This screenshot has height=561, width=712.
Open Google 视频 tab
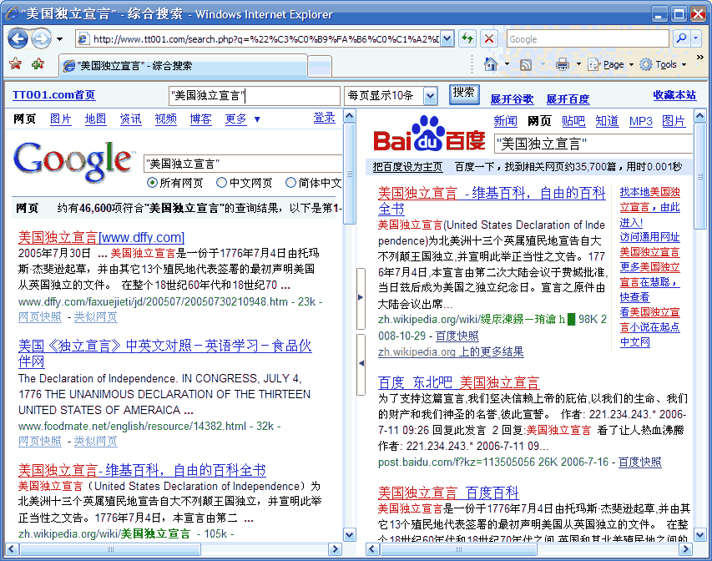pos(166,119)
